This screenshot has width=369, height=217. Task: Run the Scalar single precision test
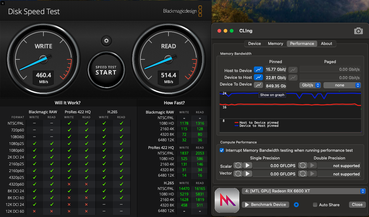[x=248, y=166]
